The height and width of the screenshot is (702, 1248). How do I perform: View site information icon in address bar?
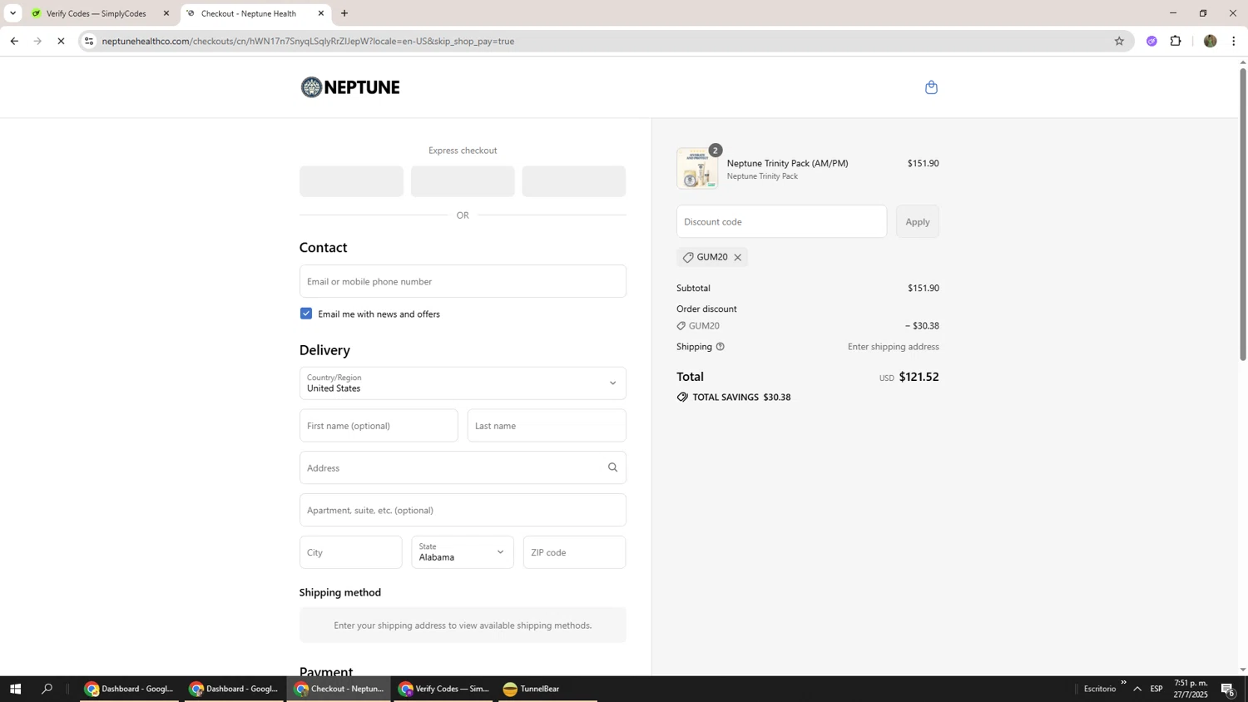89,41
